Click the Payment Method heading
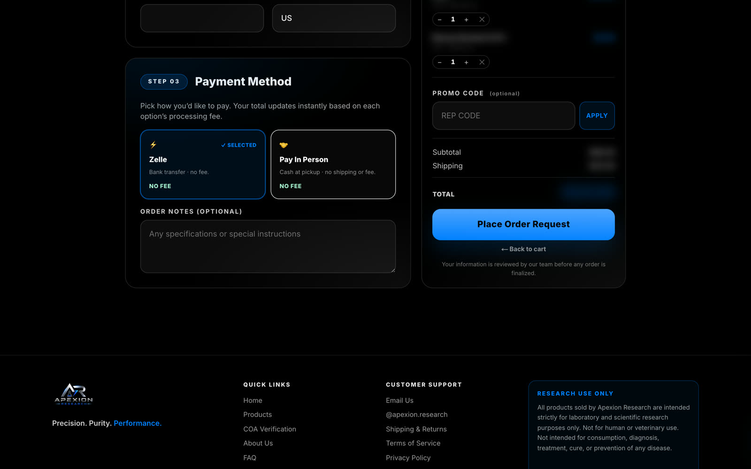 point(243,82)
